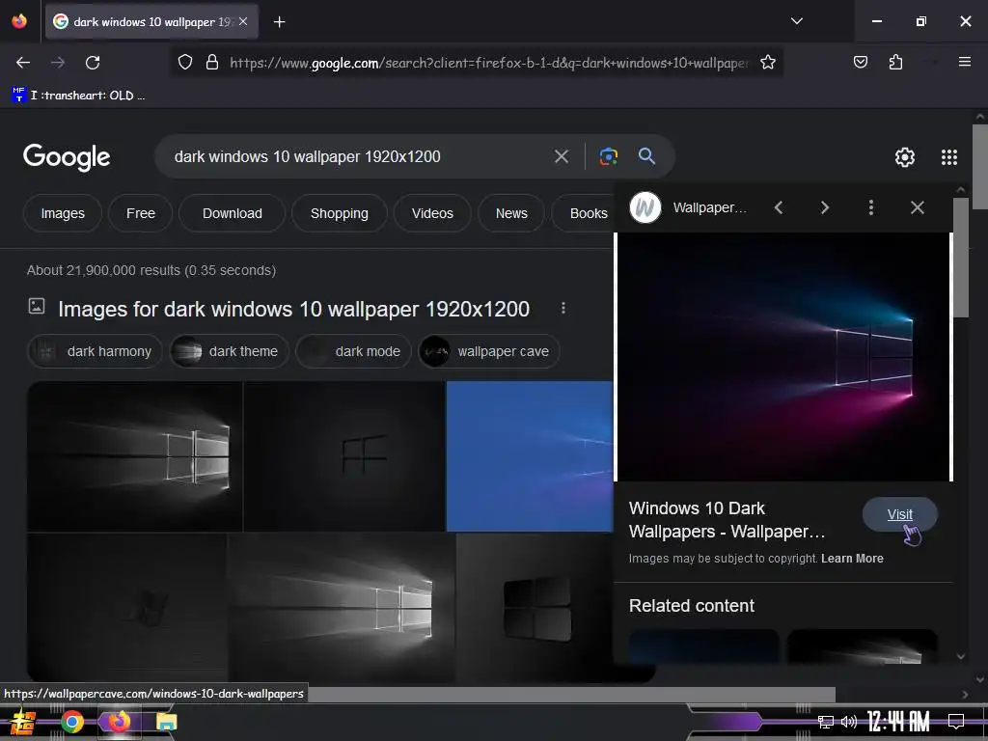Close the image preview panel
Screen dimensions: 988x741
917,207
